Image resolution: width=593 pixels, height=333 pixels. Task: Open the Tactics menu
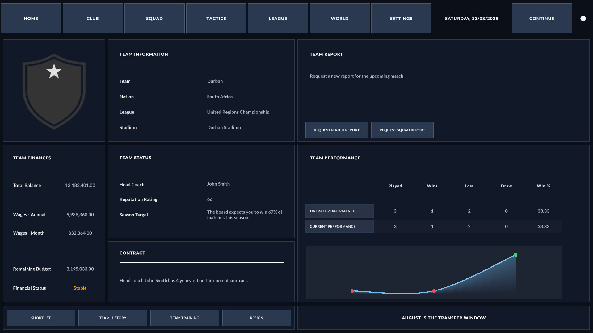tap(216, 18)
